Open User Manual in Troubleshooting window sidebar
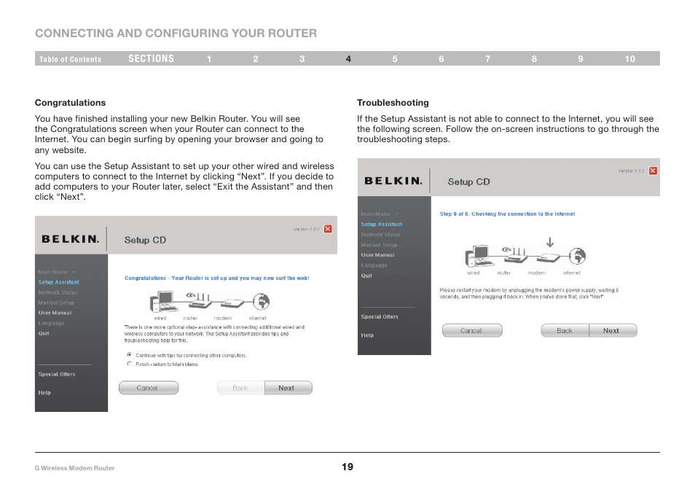The width and height of the screenshot is (695, 487). pos(377,255)
